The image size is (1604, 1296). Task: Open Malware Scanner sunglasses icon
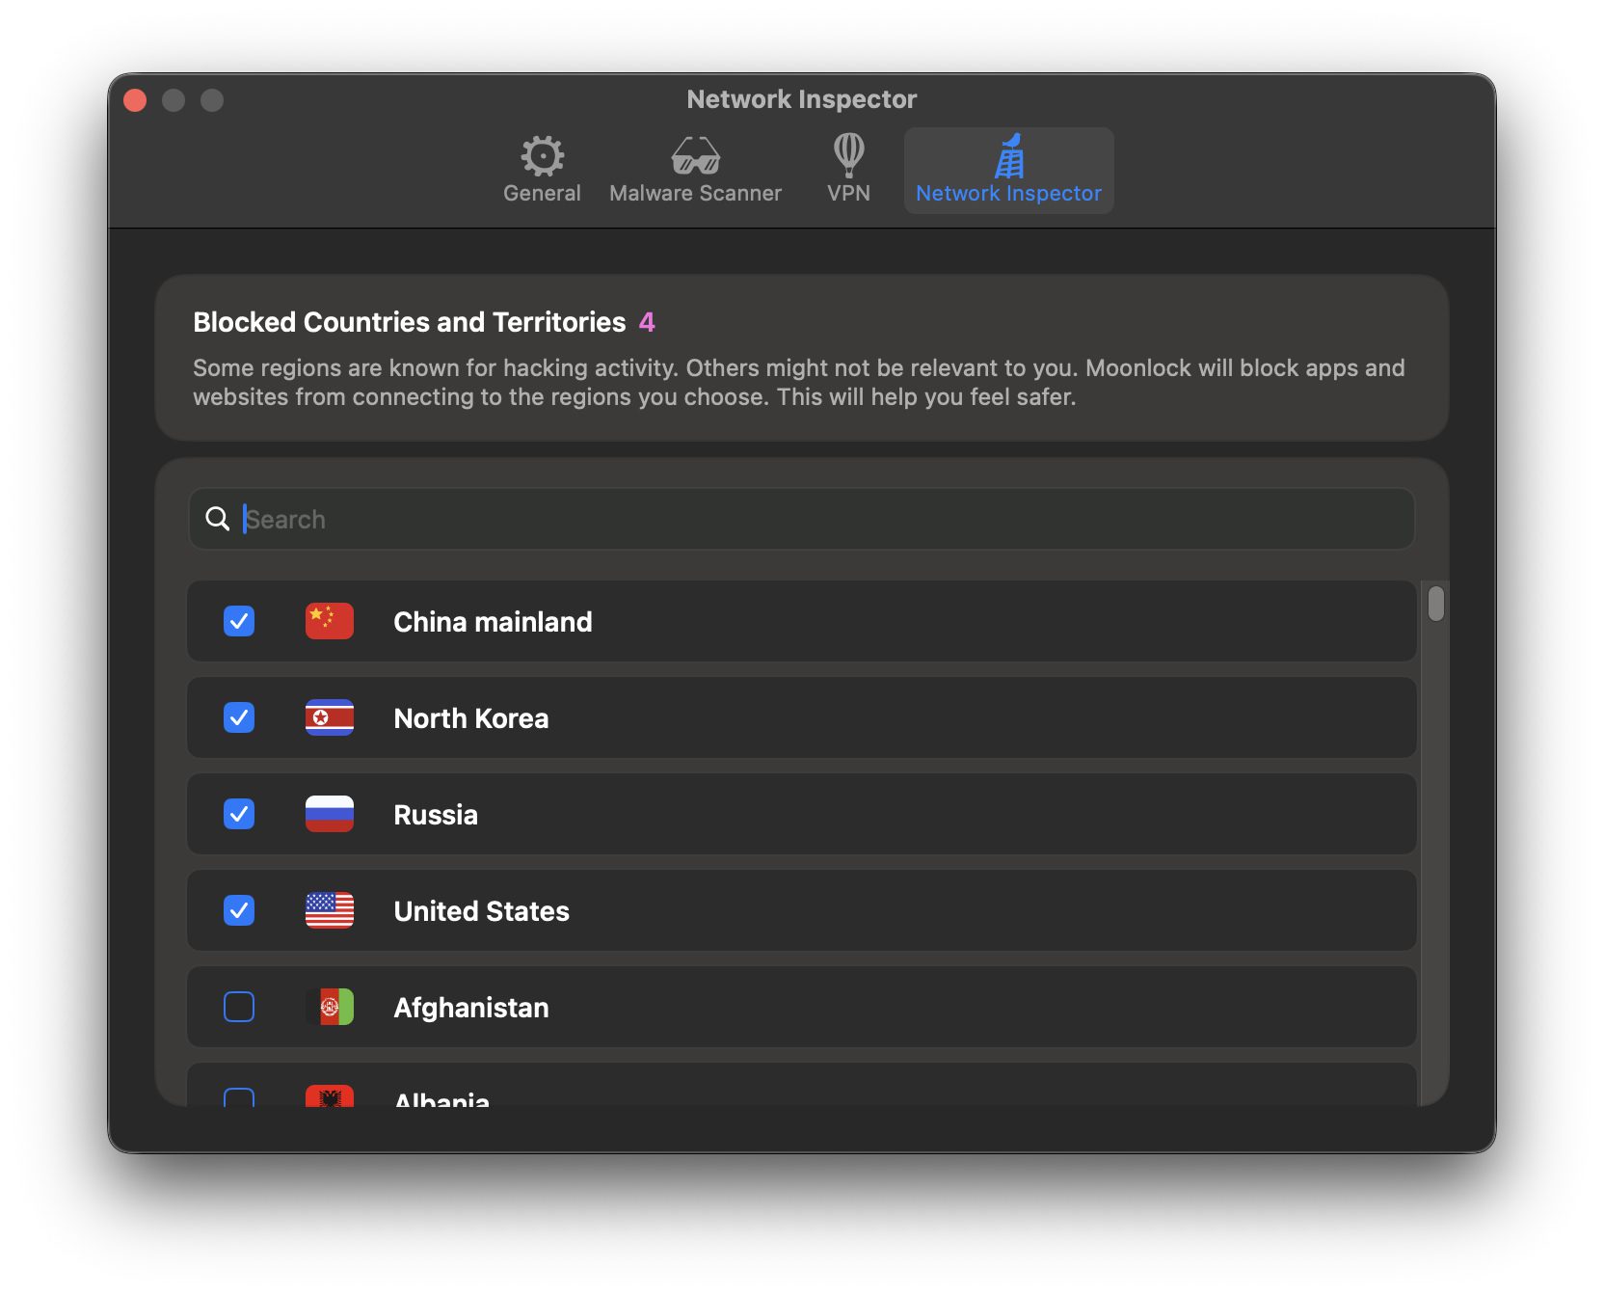[x=695, y=155]
